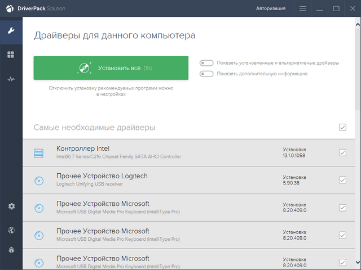Open settings gear in the sidebar
This screenshot has height=270, width=361.
point(11,206)
